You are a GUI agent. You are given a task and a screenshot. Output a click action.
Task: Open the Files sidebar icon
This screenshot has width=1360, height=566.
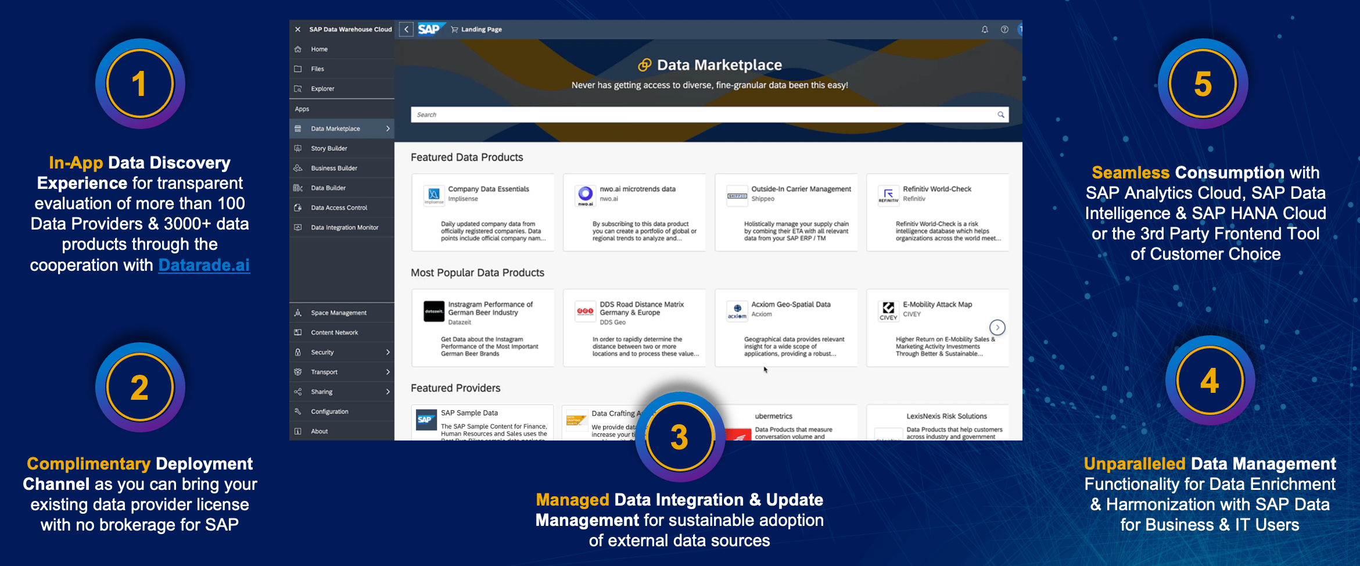click(x=298, y=69)
